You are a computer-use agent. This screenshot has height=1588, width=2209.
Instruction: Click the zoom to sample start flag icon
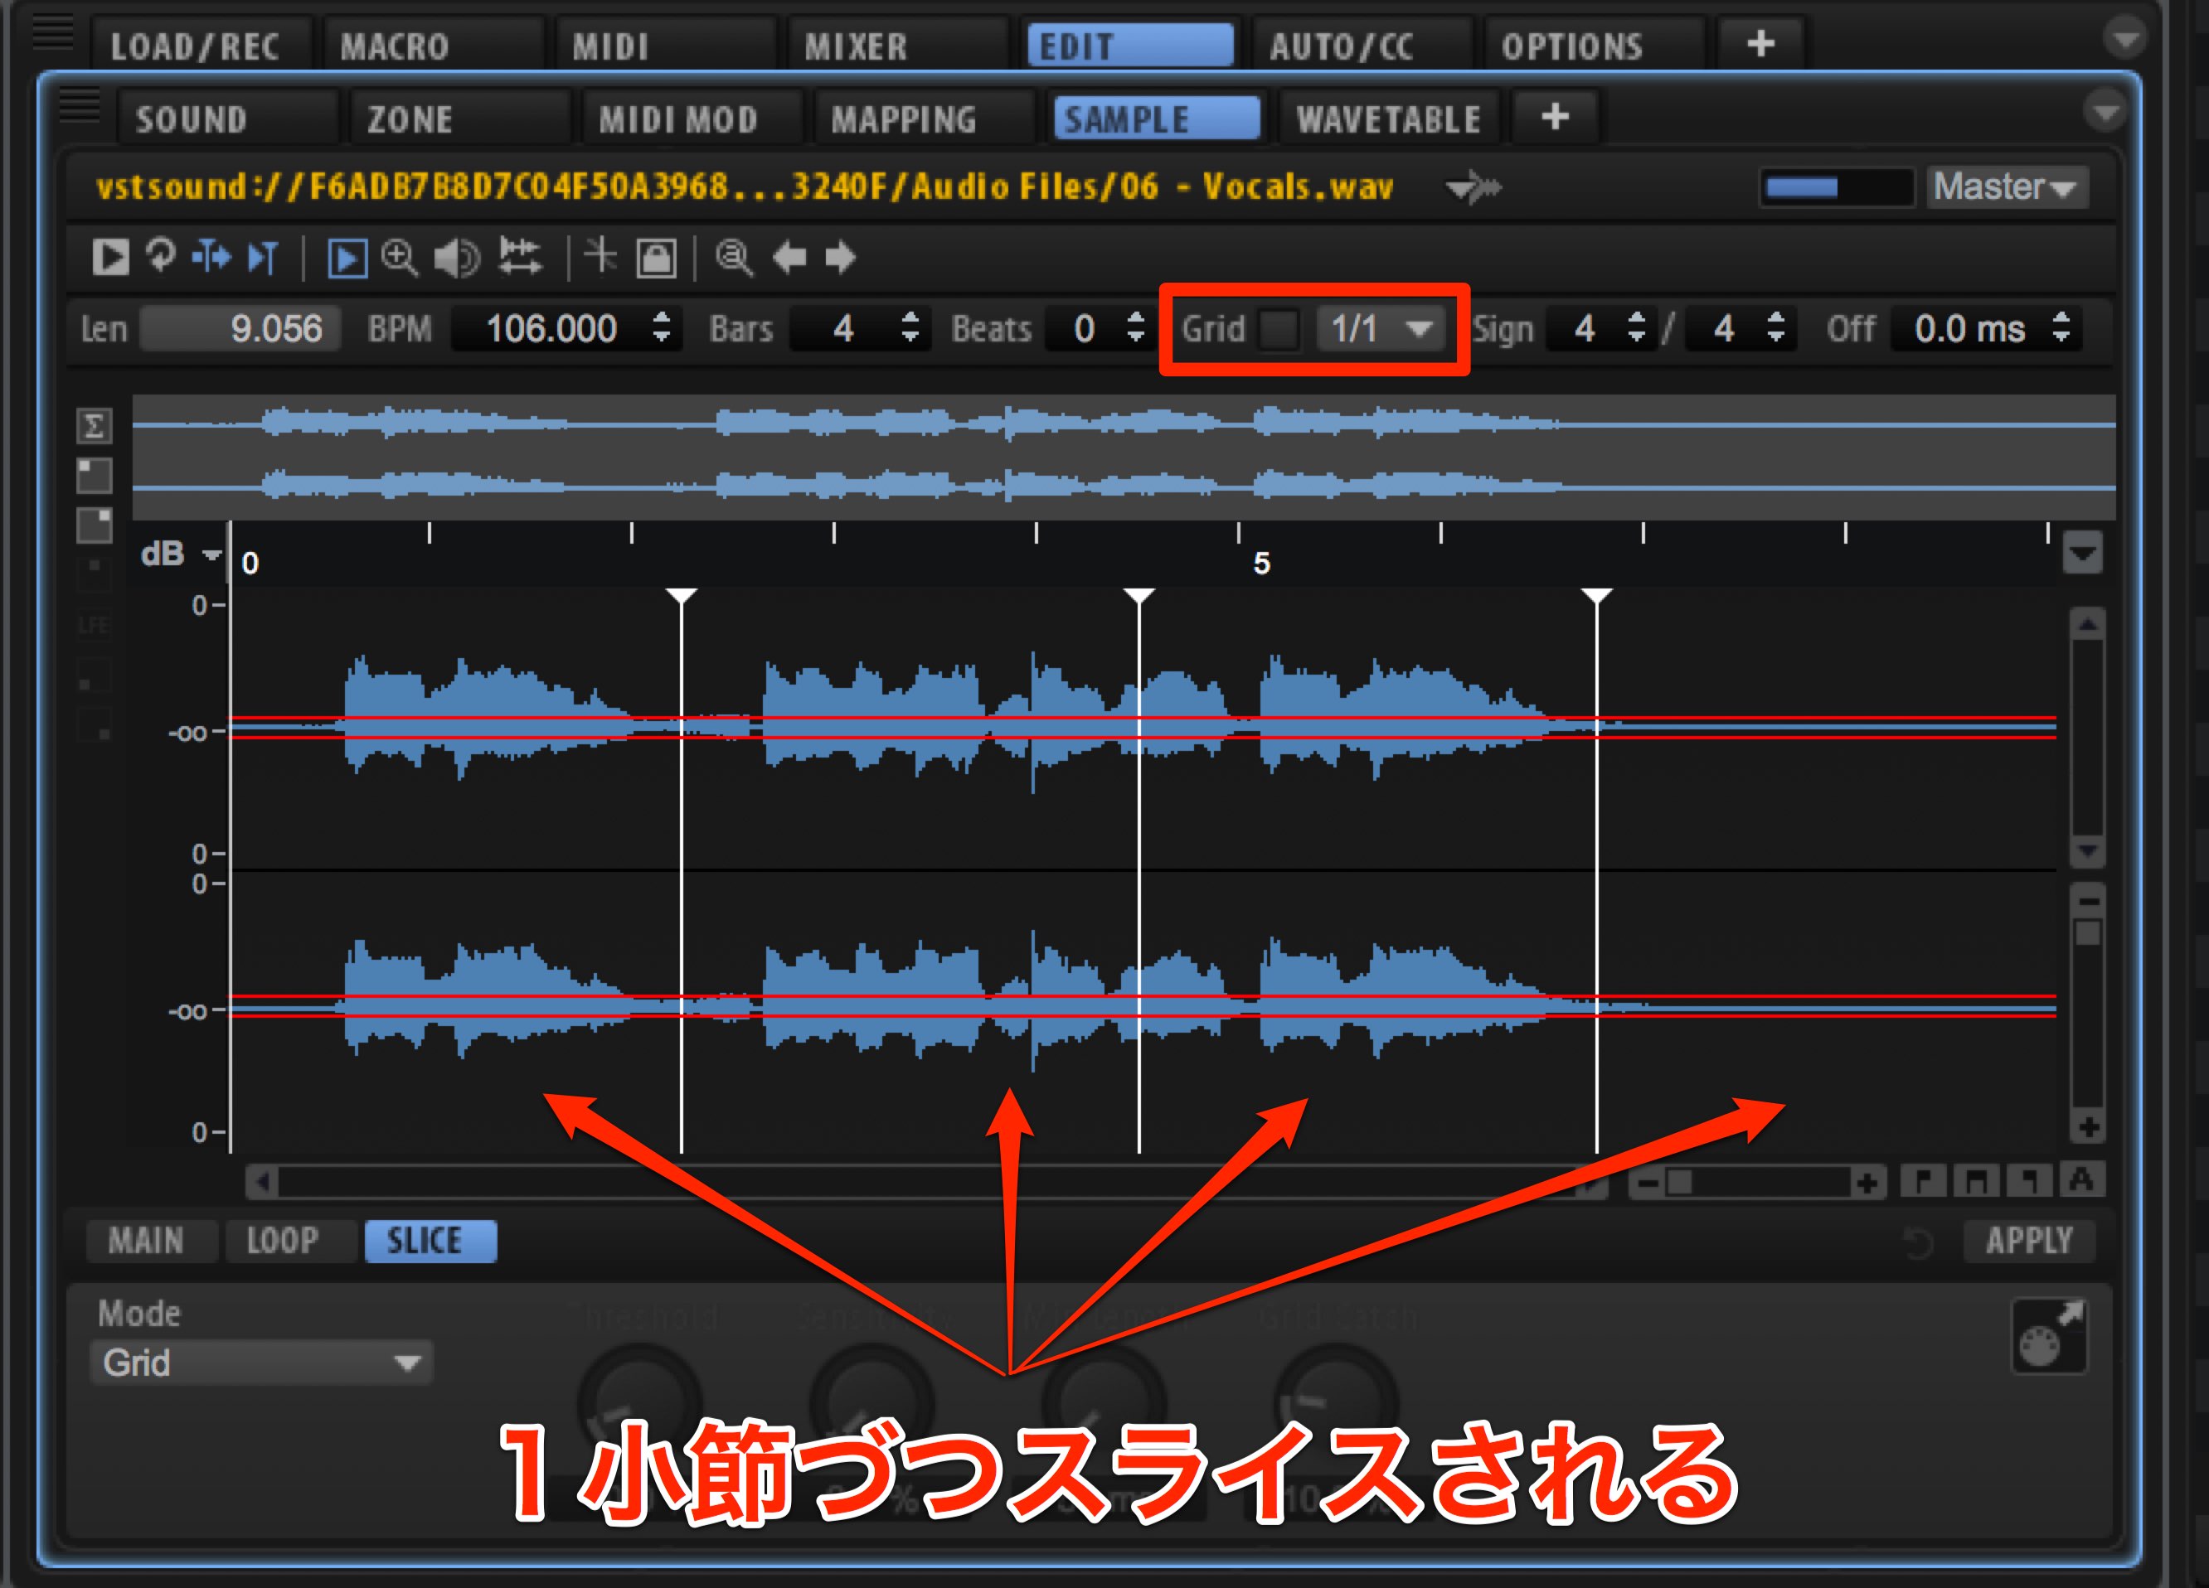(1923, 1181)
